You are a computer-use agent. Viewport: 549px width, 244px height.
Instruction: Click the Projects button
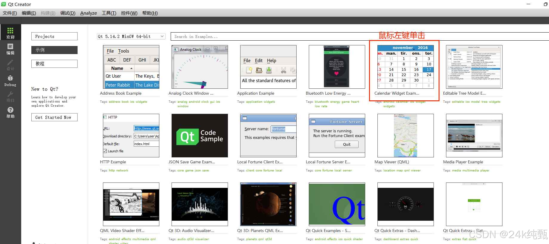pos(54,36)
